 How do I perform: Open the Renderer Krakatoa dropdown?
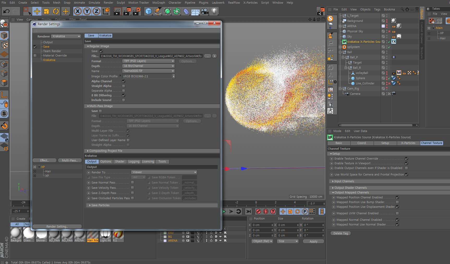pos(66,36)
